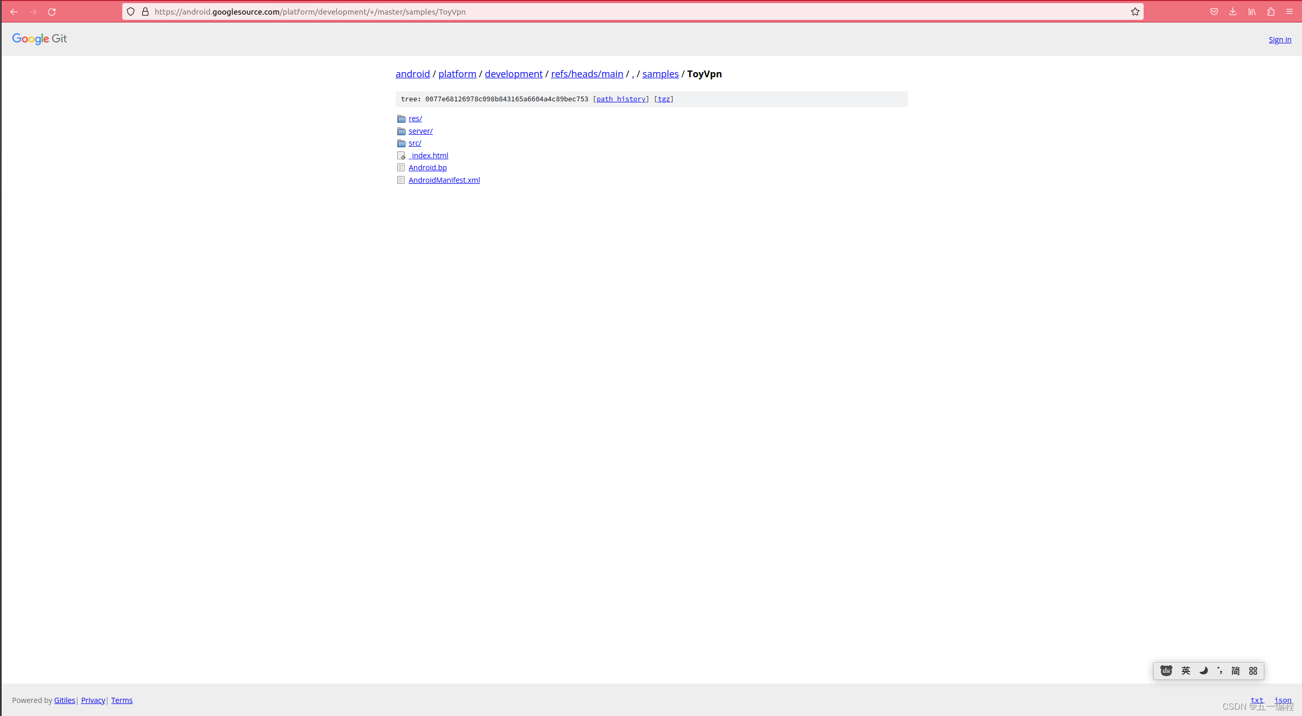
Task: Click the folder icon beside server/
Action: pyautogui.click(x=401, y=131)
